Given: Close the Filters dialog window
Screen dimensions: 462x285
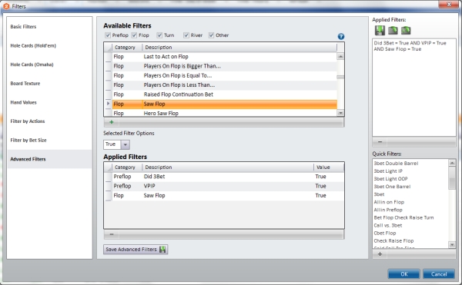Looking at the screenshot, I should click(449, 5).
